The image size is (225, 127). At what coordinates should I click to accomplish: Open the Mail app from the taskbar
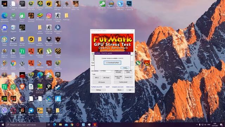tap(66, 125)
